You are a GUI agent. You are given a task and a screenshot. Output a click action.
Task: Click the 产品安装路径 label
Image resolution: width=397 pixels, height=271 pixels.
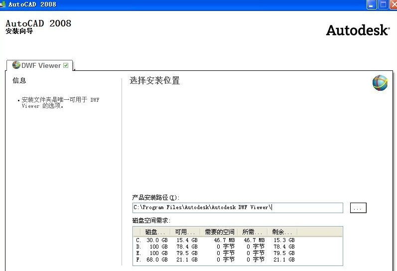(x=156, y=198)
